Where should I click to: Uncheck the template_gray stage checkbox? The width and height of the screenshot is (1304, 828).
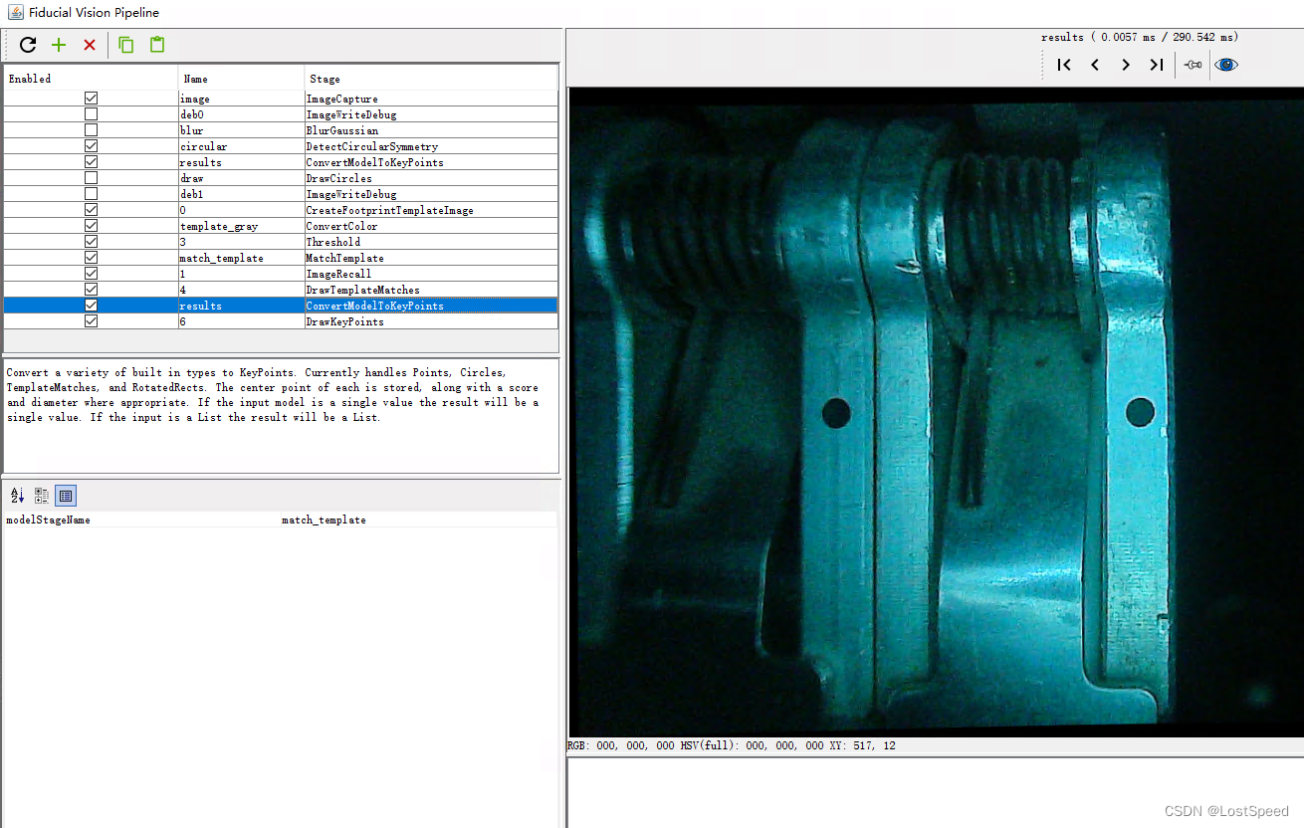pos(92,226)
